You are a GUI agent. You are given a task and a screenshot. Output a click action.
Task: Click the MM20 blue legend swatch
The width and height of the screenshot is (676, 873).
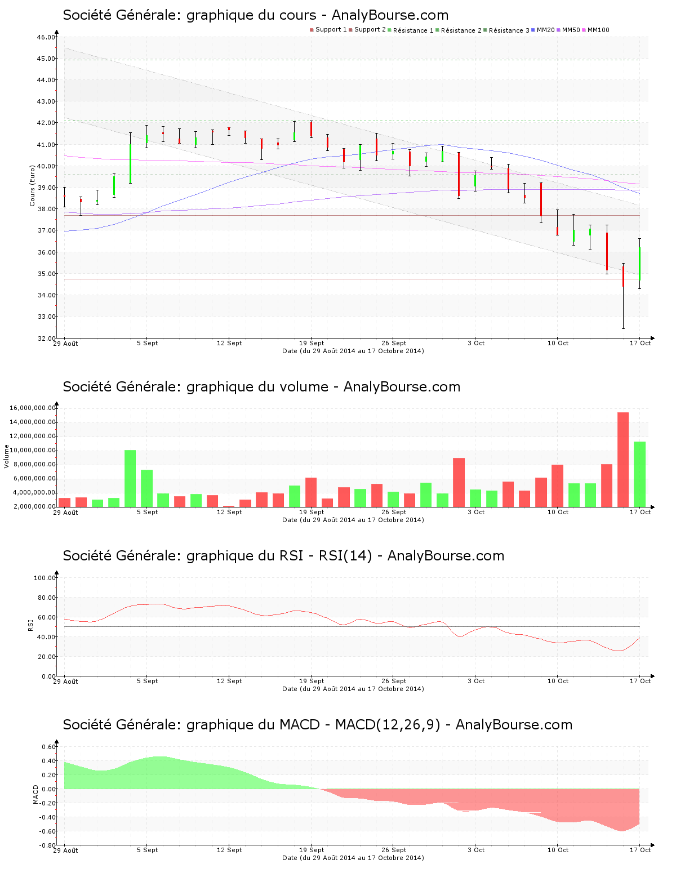click(x=533, y=30)
